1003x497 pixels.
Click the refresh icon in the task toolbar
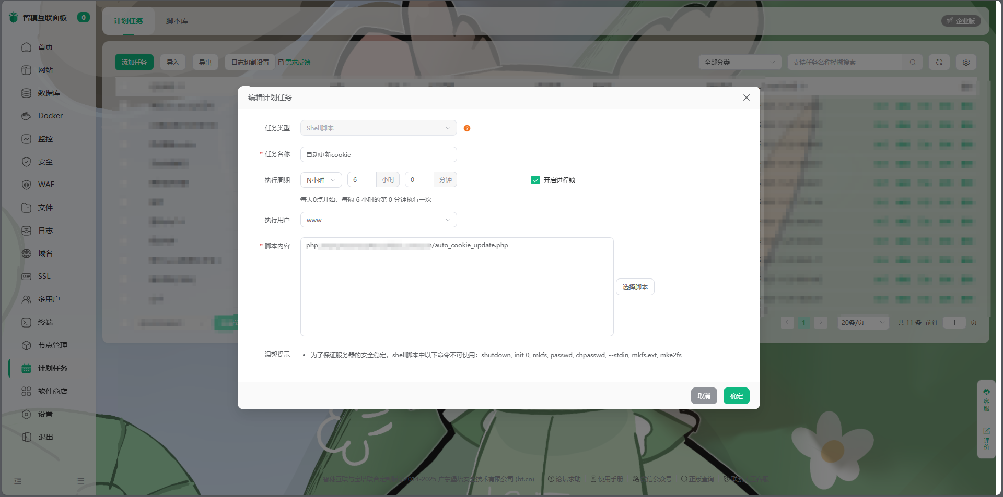939,62
